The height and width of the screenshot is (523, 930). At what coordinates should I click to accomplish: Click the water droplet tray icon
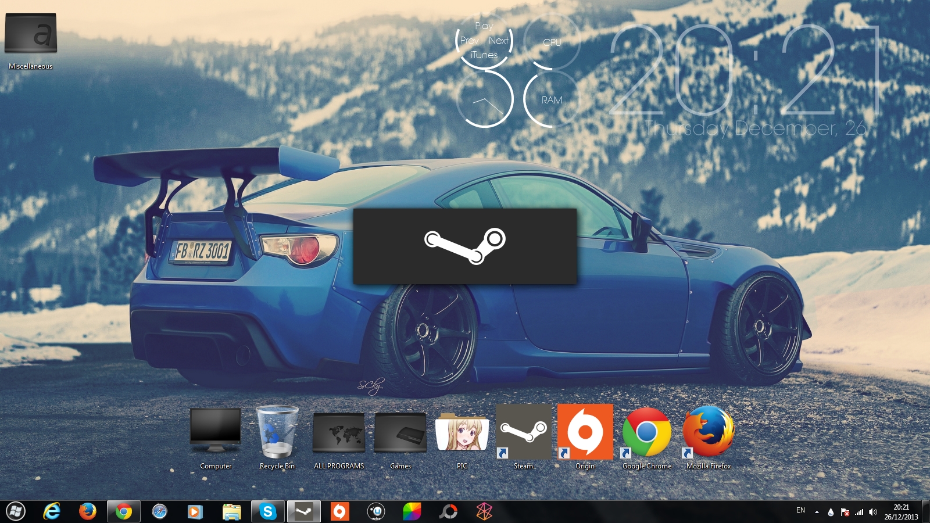click(x=831, y=512)
